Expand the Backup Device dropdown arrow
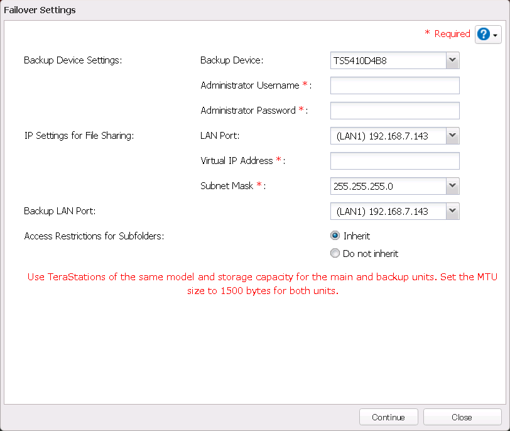This screenshot has width=510, height=431. pos(452,60)
